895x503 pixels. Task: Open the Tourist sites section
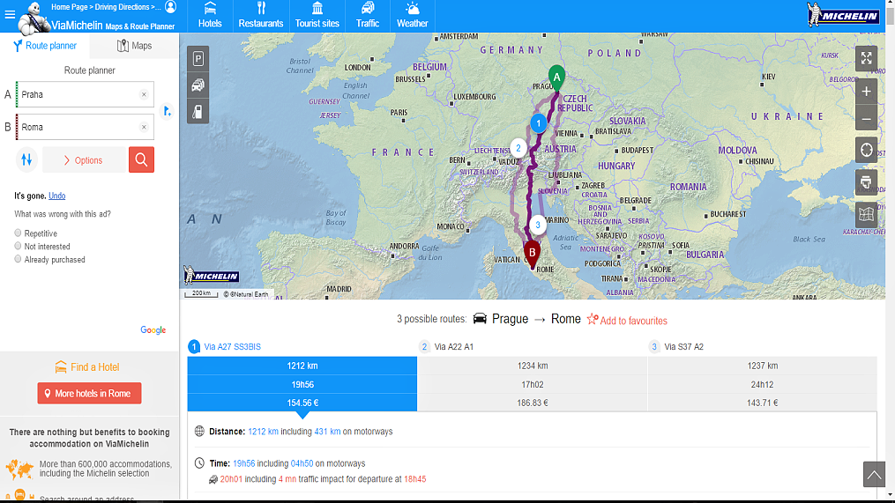coord(317,15)
